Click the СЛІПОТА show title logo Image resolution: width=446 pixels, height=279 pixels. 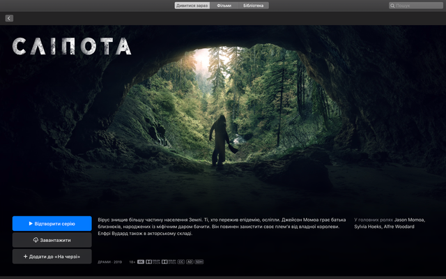pyautogui.click(x=72, y=47)
